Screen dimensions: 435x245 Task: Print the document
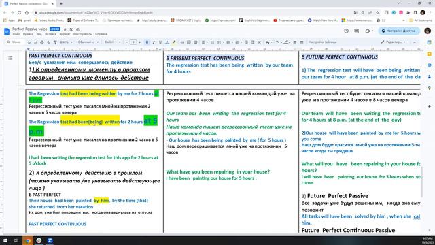click(x=42, y=42)
